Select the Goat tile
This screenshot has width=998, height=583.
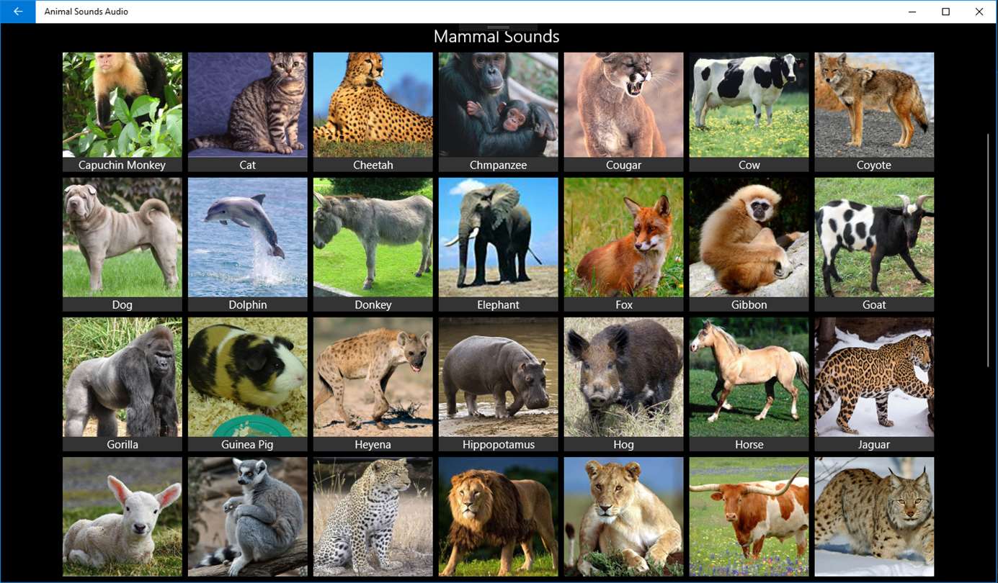[875, 245]
